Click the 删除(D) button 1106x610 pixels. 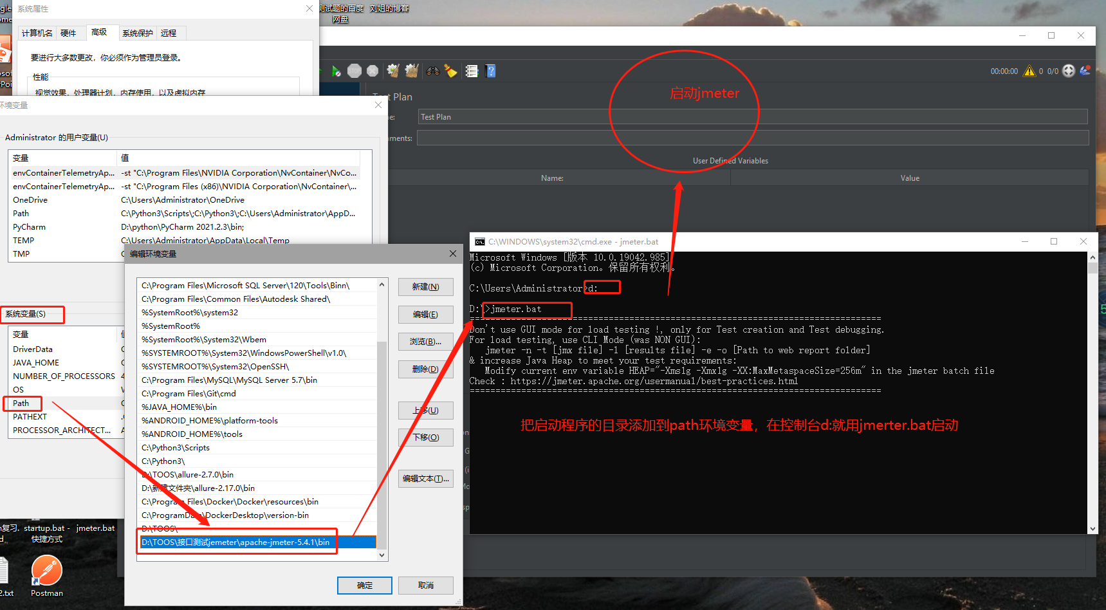click(426, 369)
